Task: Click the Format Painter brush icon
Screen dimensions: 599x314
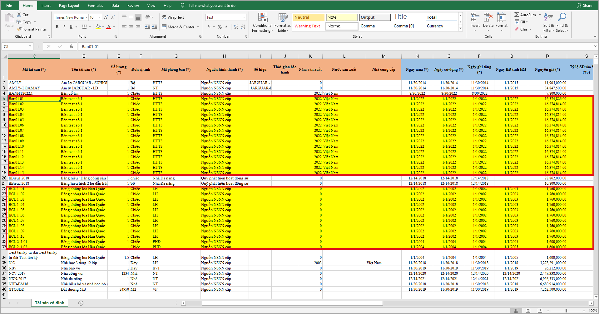Action: [19, 29]
